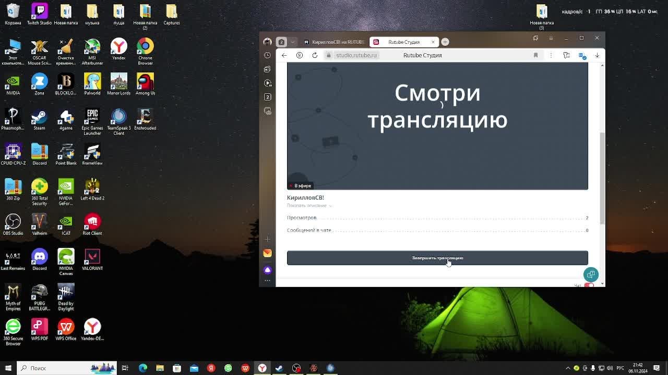Open more sidebar options via three dots
The image size is (668, 375).
pyautogui.click(x=267, y=281)
